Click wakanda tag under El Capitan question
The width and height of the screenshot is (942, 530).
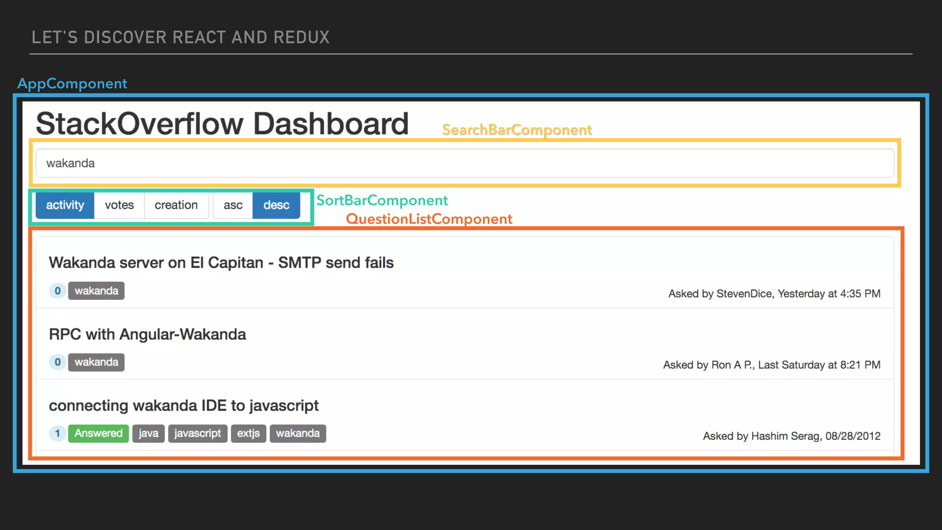(x=96, y=291)
